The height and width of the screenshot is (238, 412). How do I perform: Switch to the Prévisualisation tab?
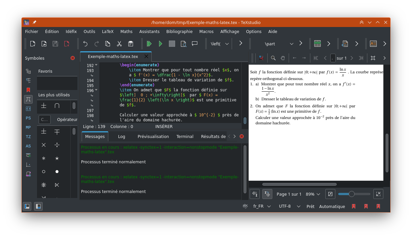pos(153,136)
